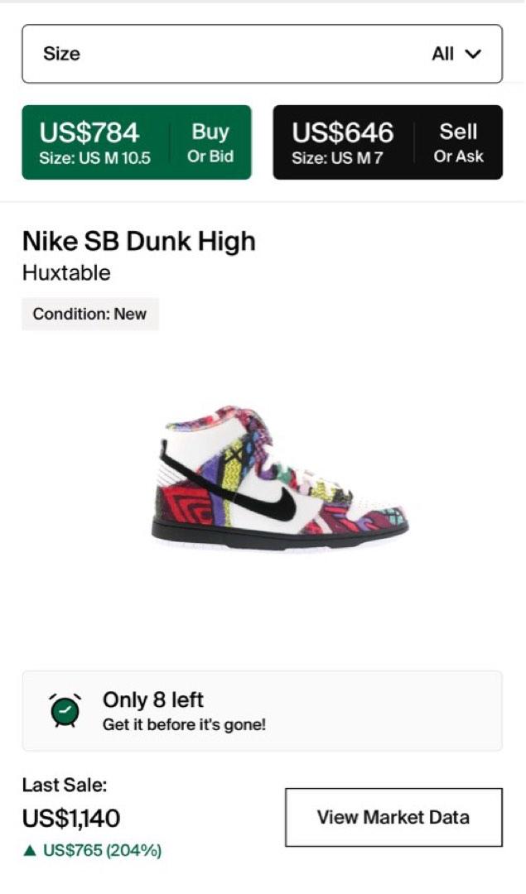Select the Size: US M 7 label
This screenshot has height=894, width=526.
pos(337,158)
